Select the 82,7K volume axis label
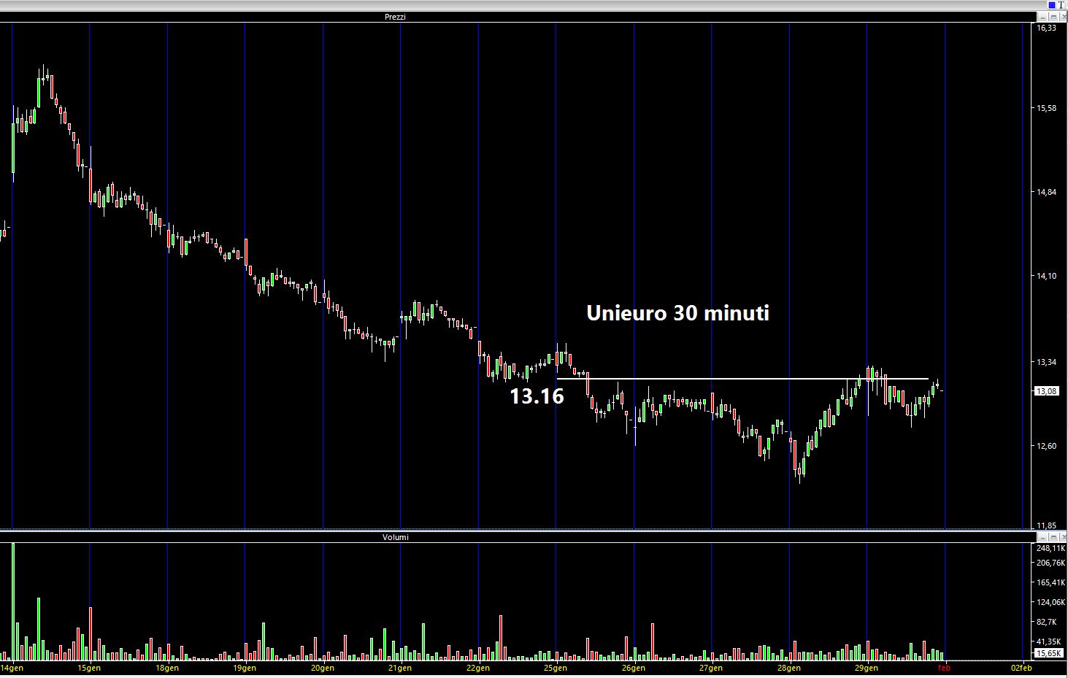The width and height of the screenshot is (1068, 678). pyautogui.click(x=1047, y=622)
